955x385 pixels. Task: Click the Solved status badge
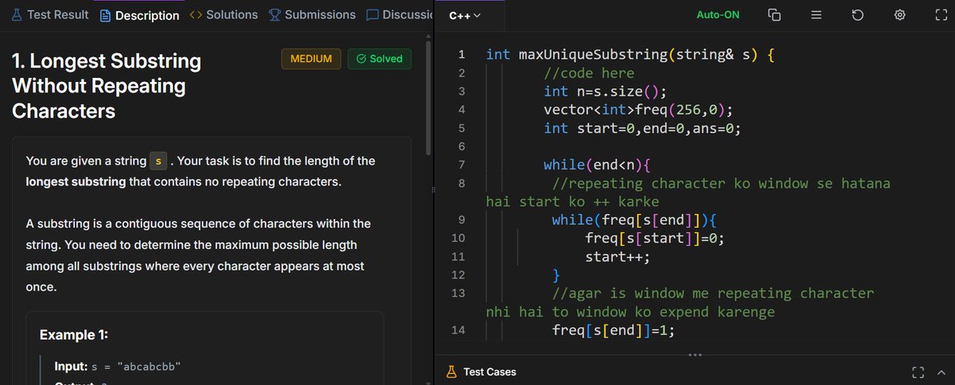[380, 59]
